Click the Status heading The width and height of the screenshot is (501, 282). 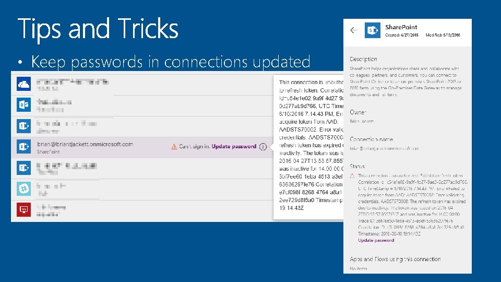357,167
